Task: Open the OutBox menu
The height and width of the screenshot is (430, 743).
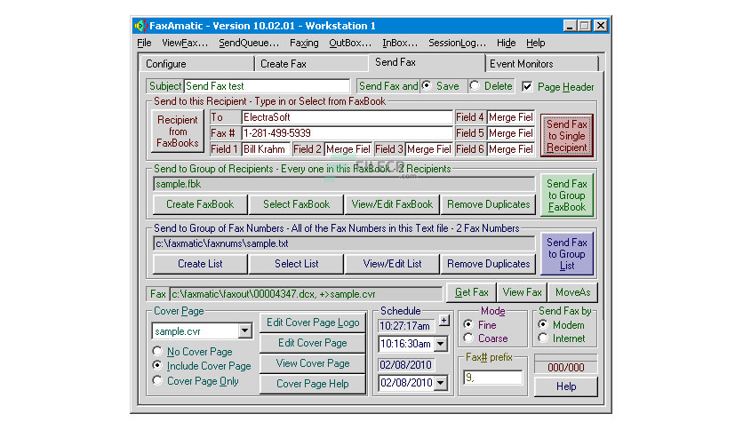Action: (x=350, y=44)
